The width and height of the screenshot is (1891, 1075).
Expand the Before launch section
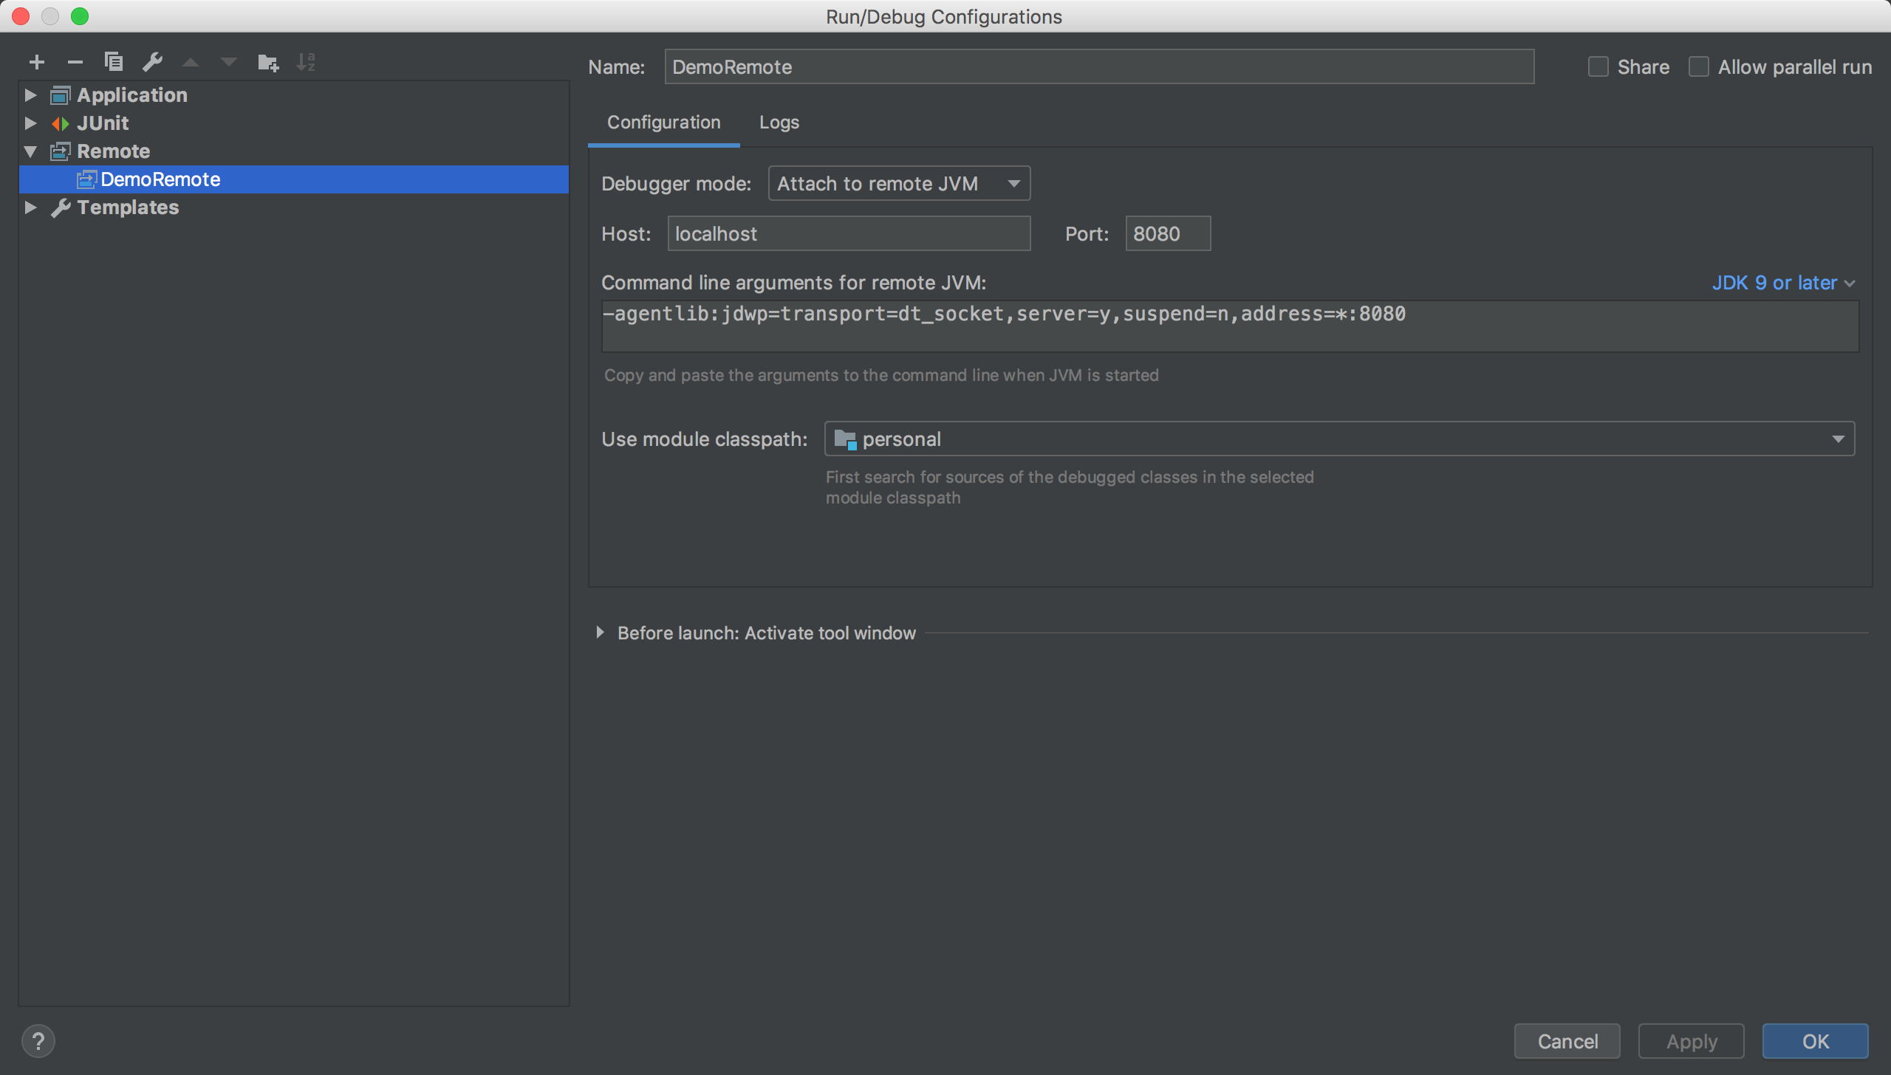tap(600, 633)
